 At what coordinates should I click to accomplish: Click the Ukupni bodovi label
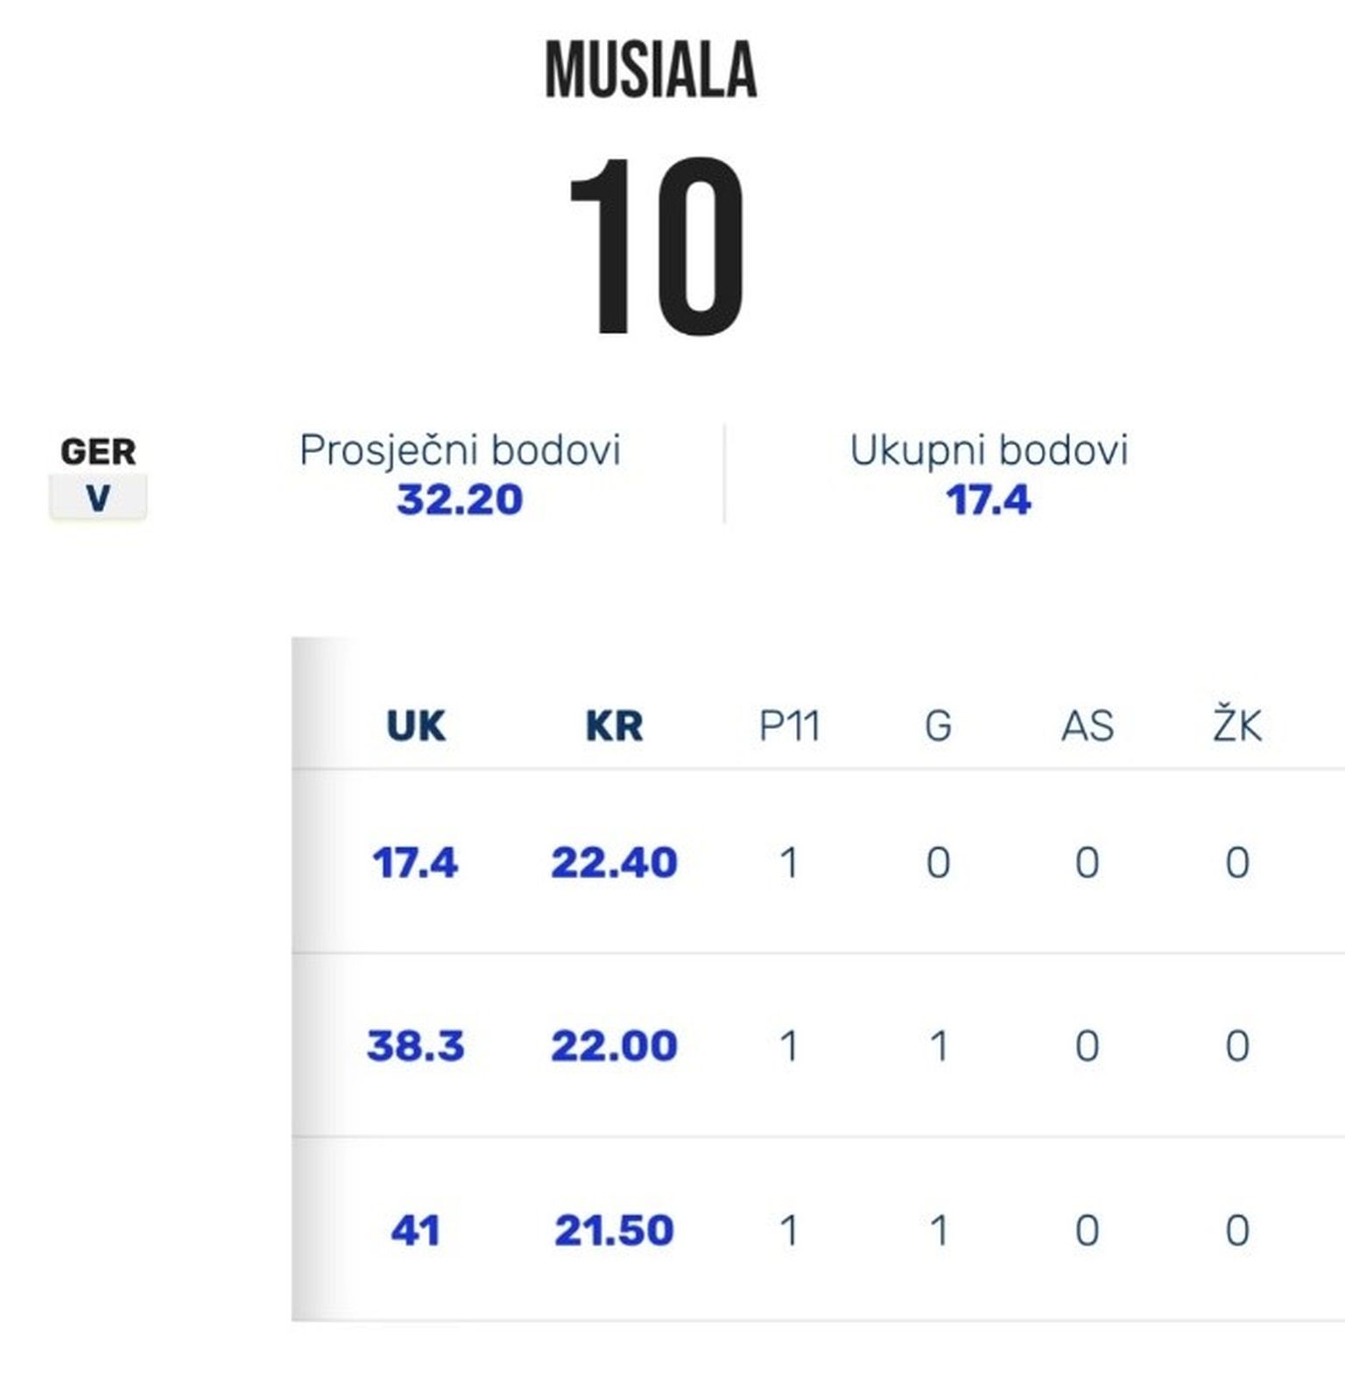(989, 450)
